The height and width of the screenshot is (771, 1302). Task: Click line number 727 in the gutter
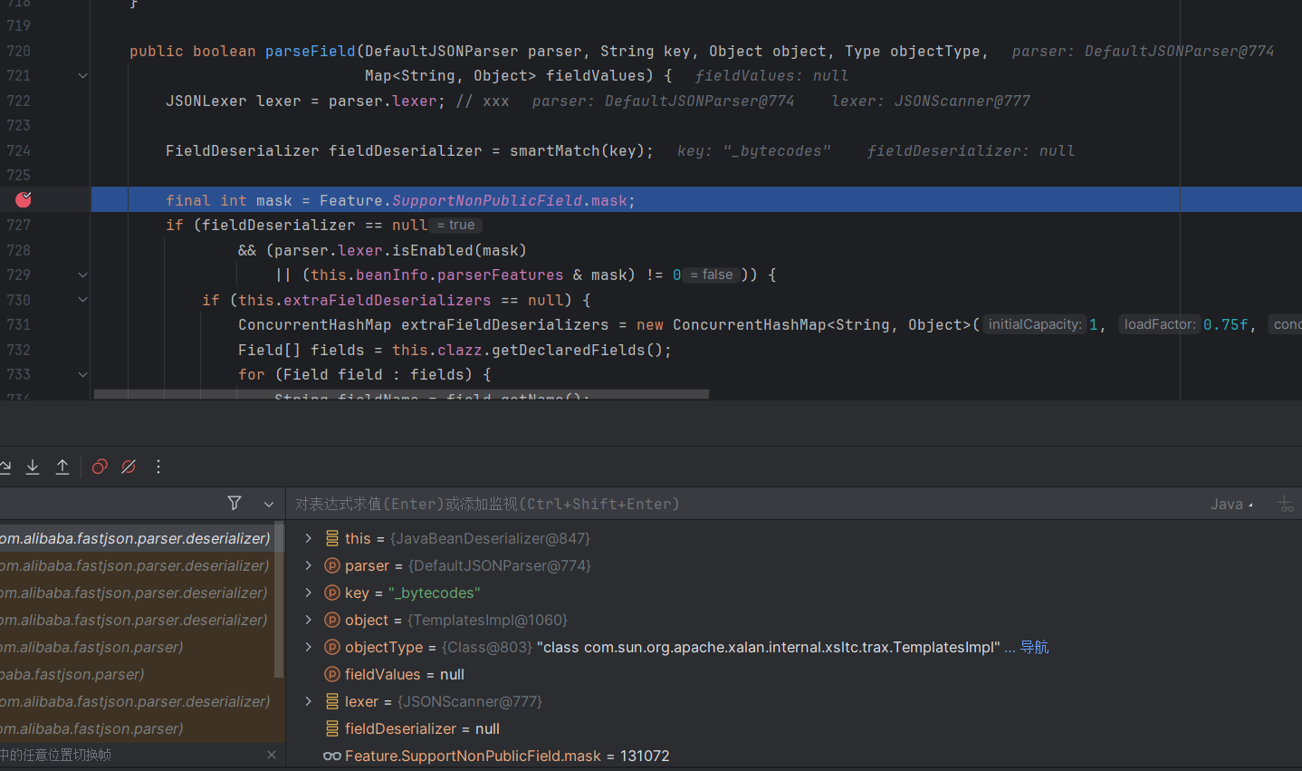pos(19,225)
